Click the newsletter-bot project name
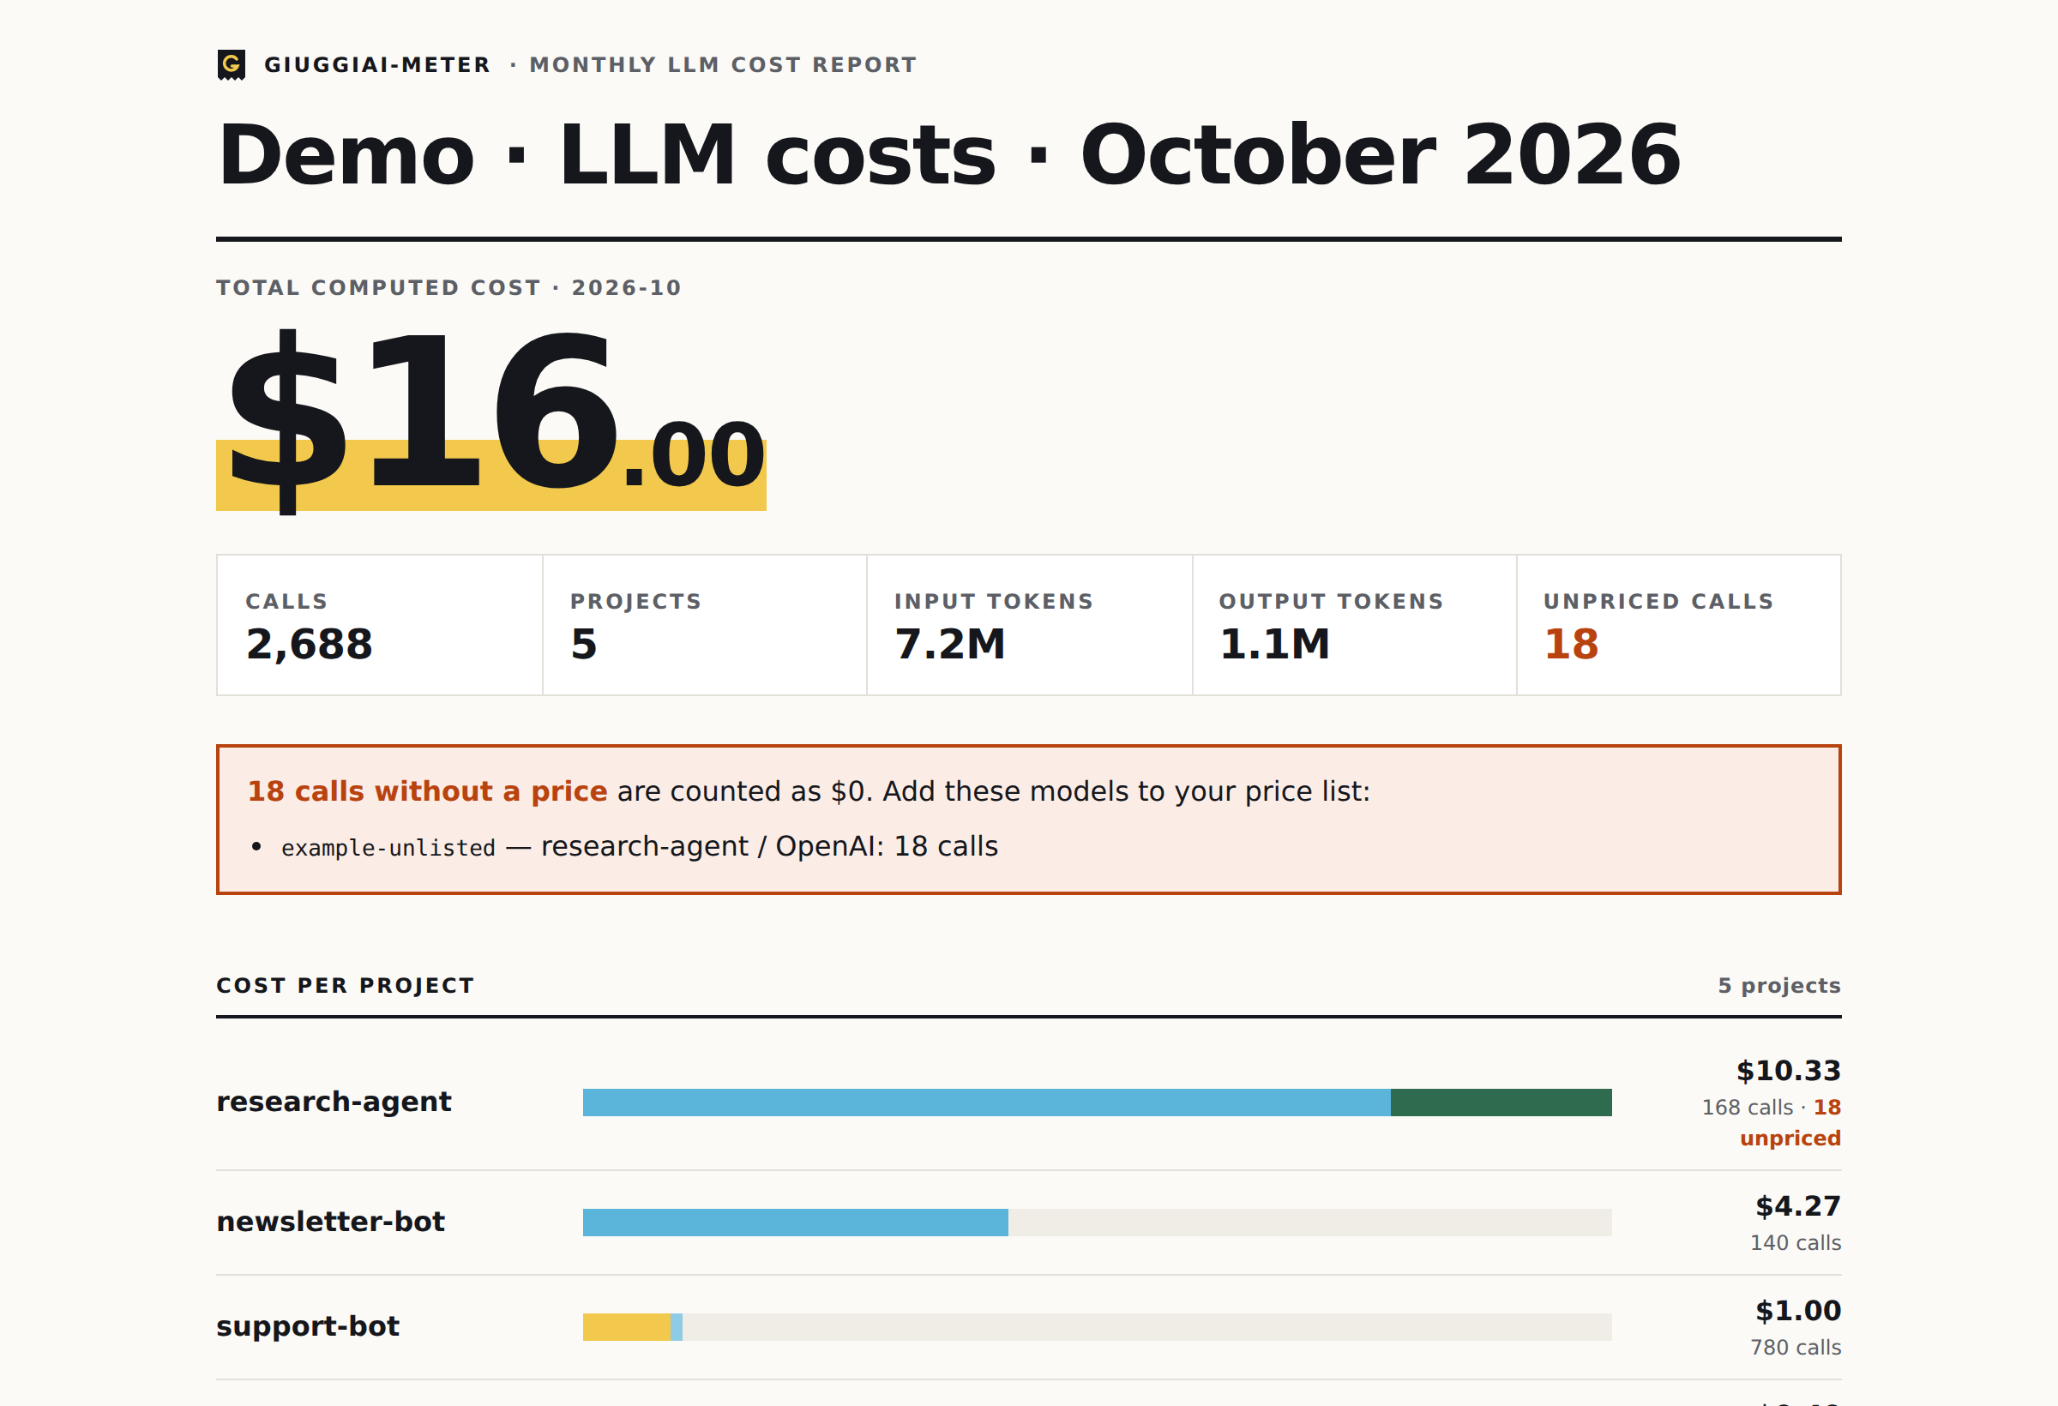Screen dimensions: 2058x1406 [330, 1222]
